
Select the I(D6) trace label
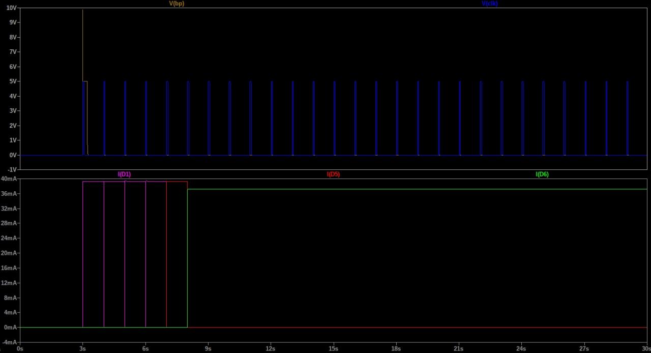(x=542, y=174)
